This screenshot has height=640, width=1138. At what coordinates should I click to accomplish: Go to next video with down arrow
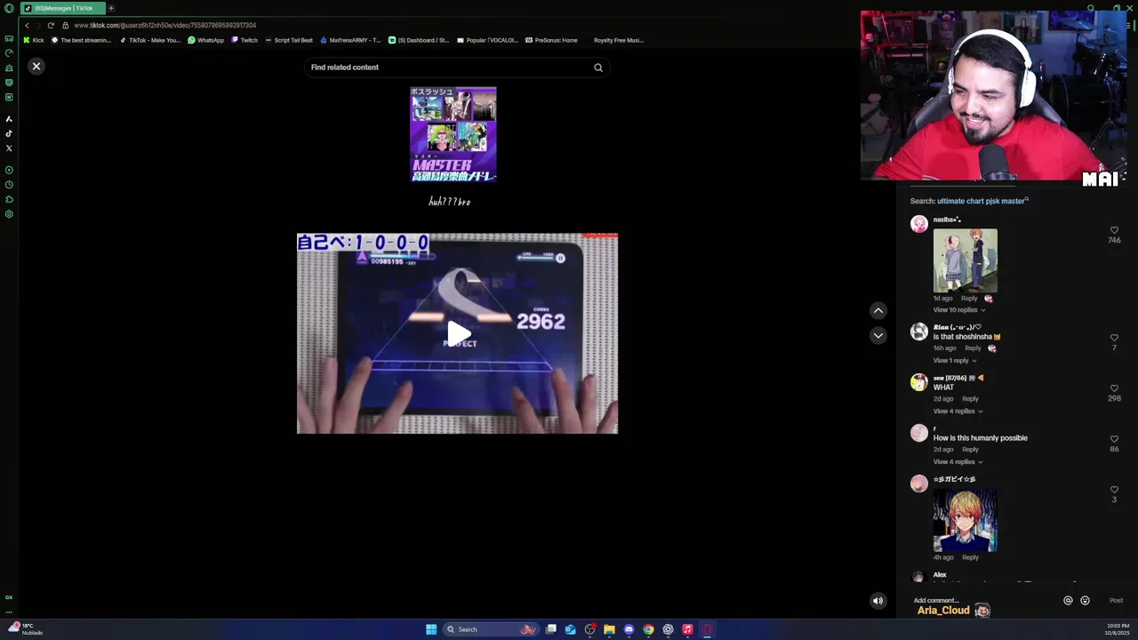[x=878, y=335]
